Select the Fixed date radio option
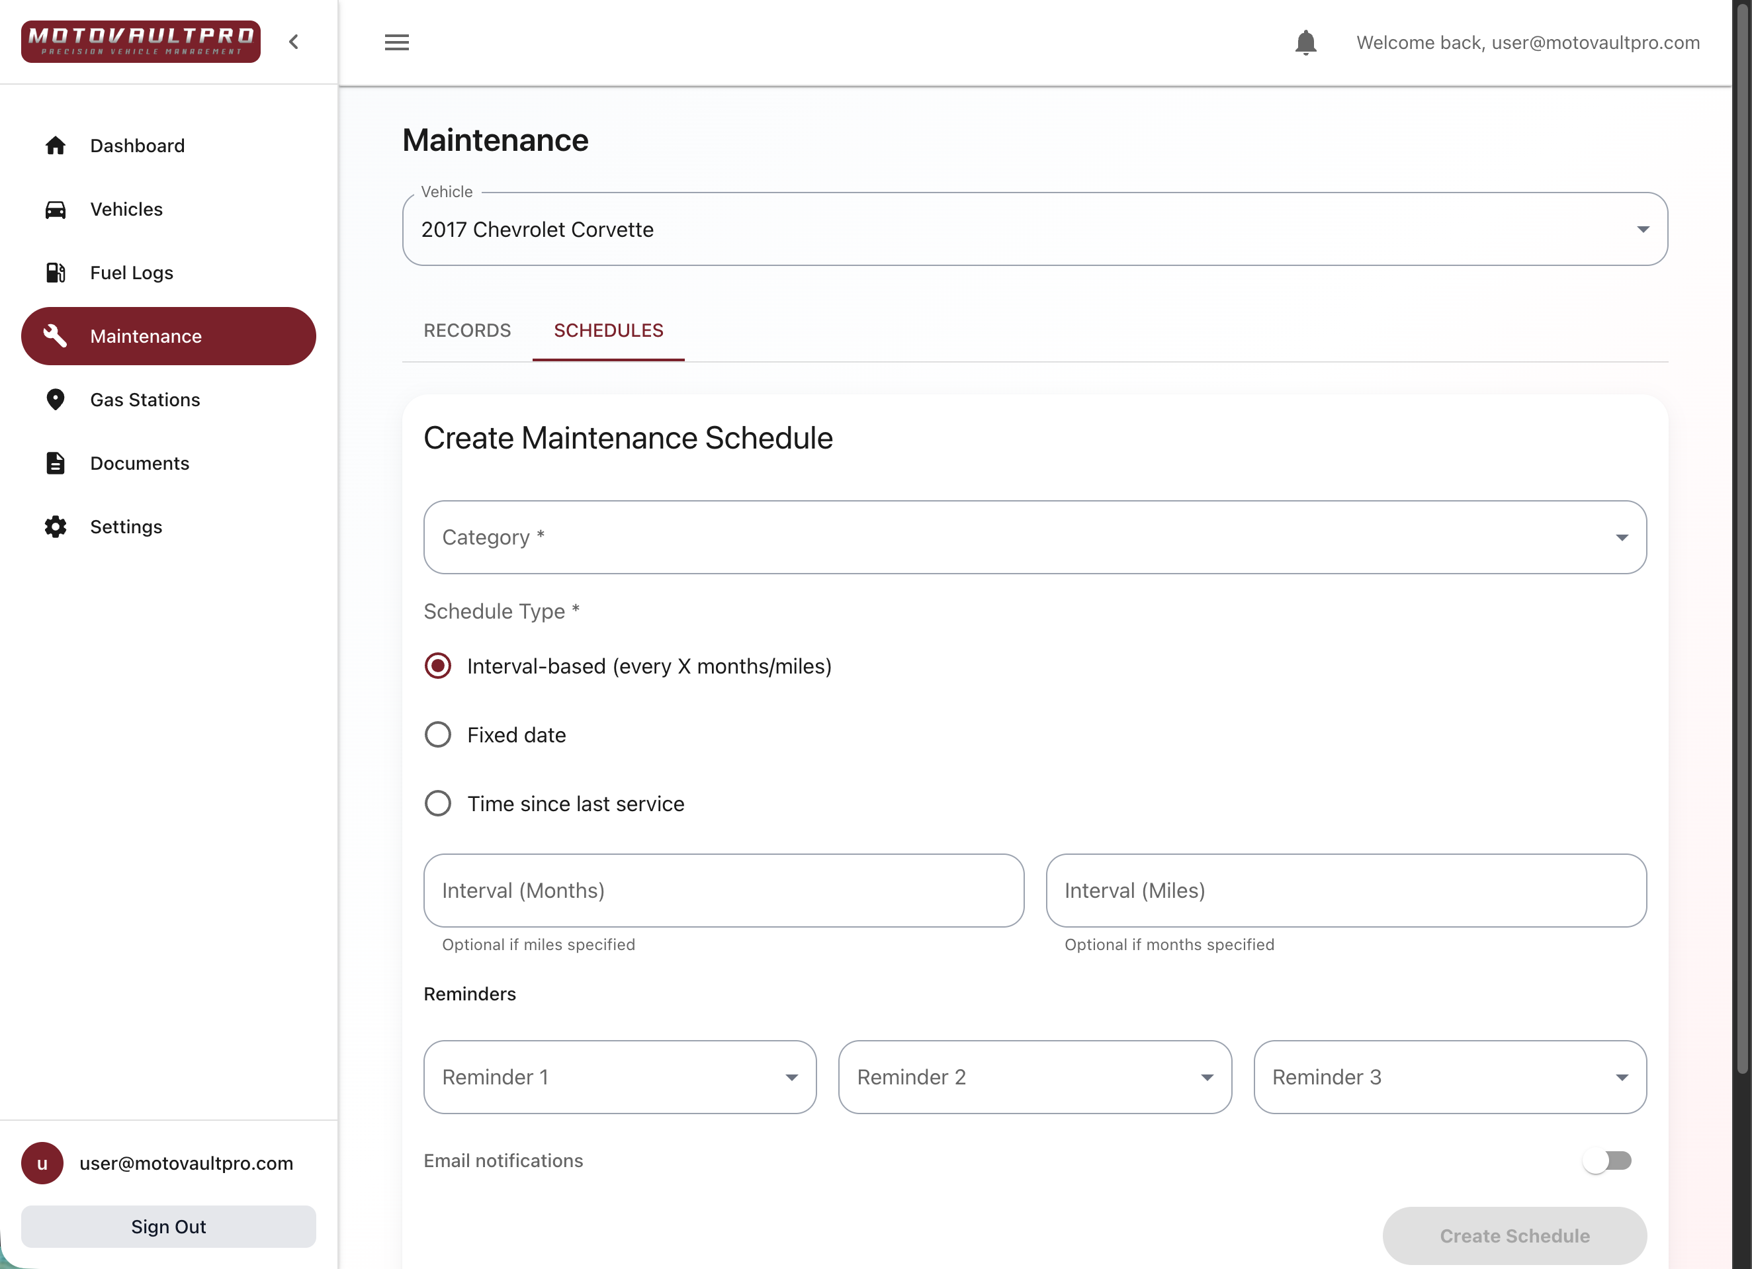This screenshot has width=1752, height=1269. pyautogui.click(x=438, y=734)
